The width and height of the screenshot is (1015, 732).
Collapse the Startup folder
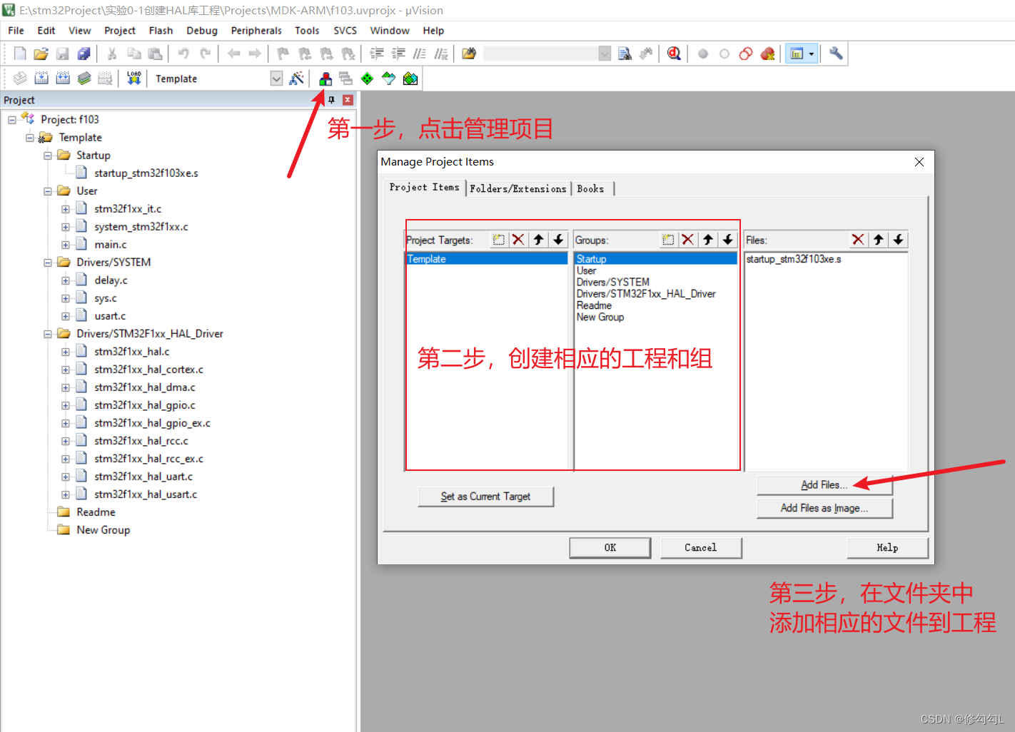click(48, 156)
